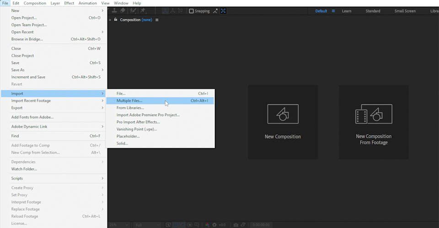Switch to the Small Screen workspace
439x228 pixels.
point(405,11)
